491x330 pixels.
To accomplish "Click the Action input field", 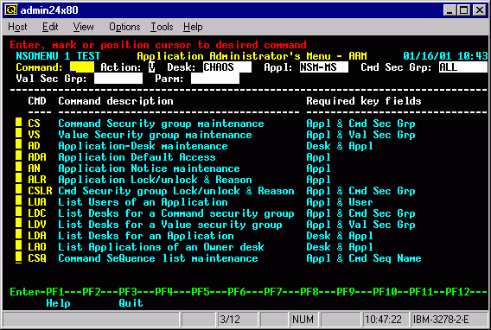I will [151, 67].
